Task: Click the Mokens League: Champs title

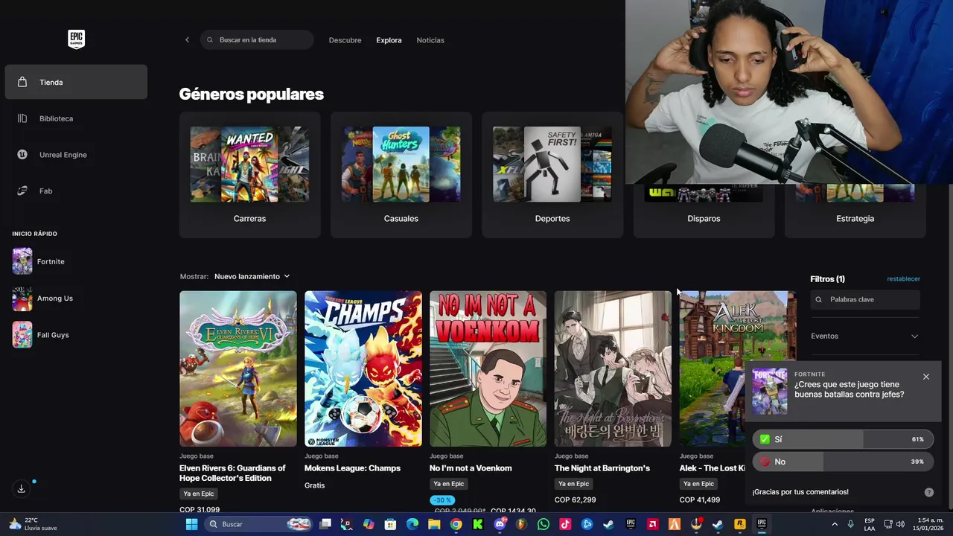Action: pyautogui.click(x=352, y=468)
